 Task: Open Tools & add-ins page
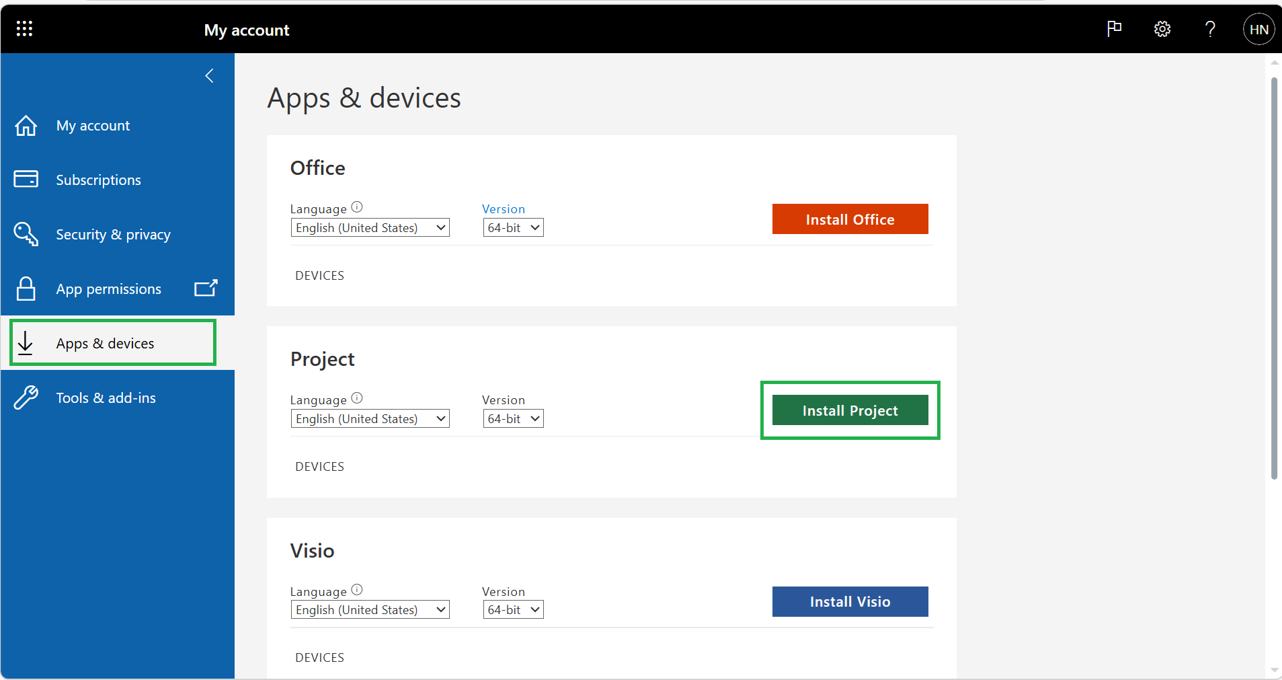[x=118, y=398]
